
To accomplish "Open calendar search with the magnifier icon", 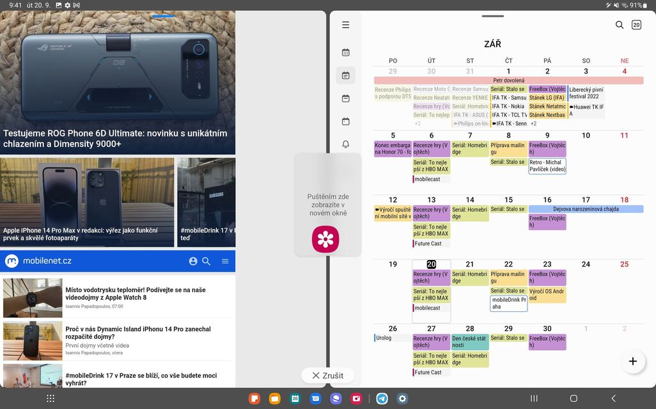I will (x=619, y=24).
